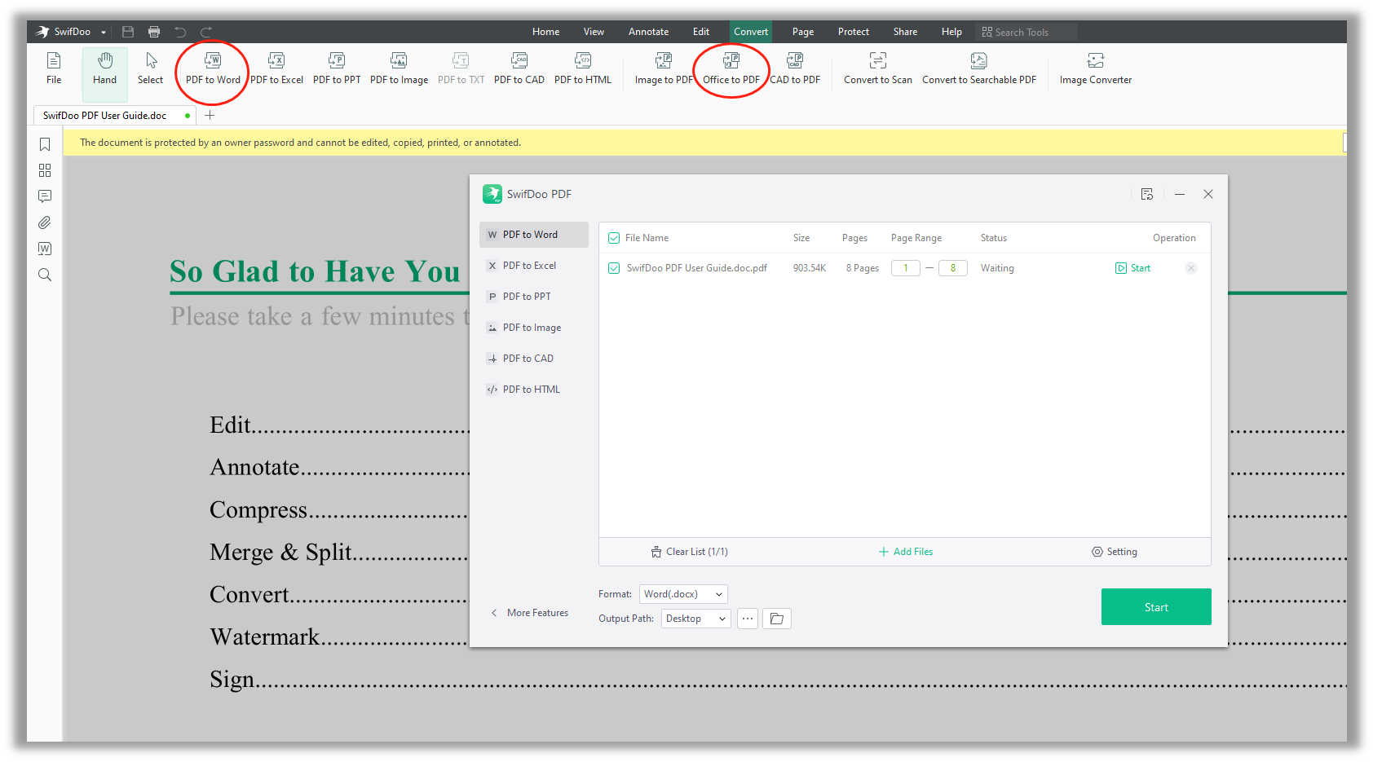Switch to the View ribbon tab
The width and height of the screenshot is (1373, 762).
[594, 32]
